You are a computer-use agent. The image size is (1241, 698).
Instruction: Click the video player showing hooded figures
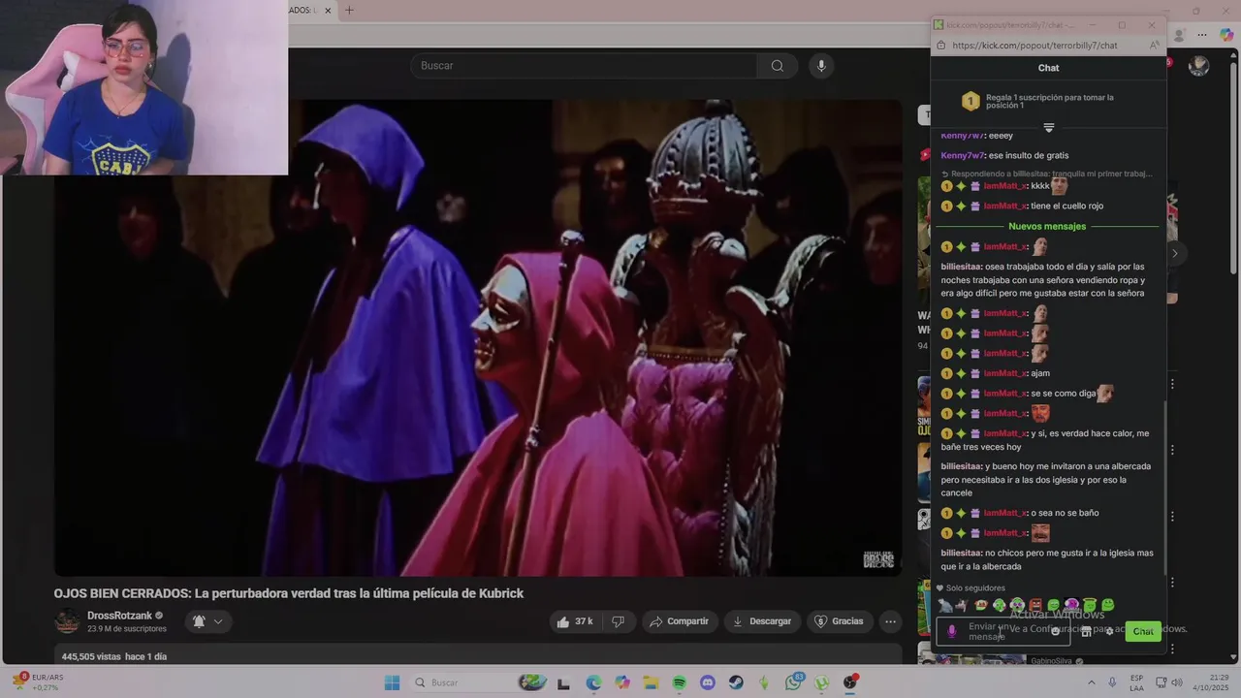478,337
